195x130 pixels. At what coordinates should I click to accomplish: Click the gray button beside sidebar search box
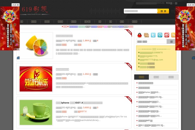pos(171,42)
